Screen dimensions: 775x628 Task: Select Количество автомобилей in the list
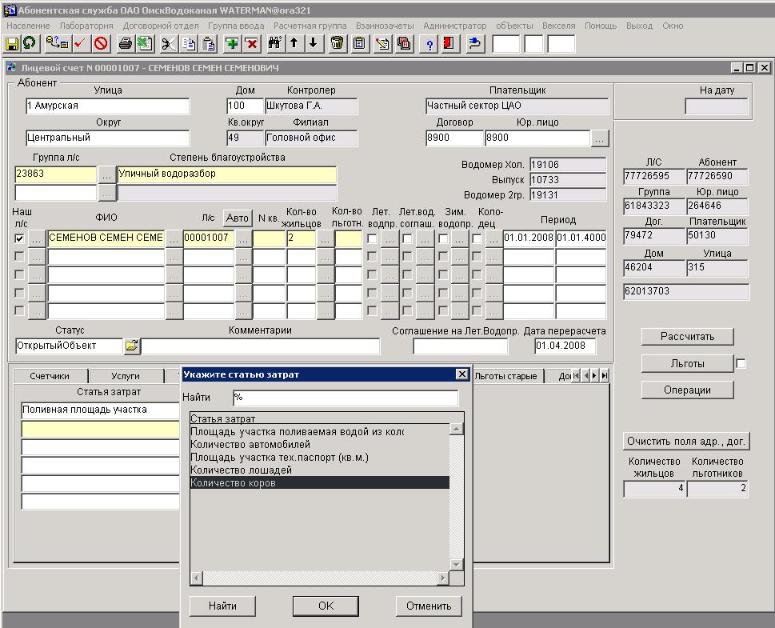tap(250, 445)
